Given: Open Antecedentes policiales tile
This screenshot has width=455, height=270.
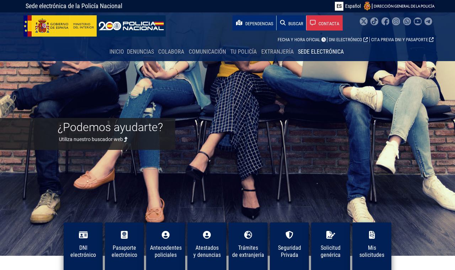Looking at the screenshot, I should (x=166, y=246).
